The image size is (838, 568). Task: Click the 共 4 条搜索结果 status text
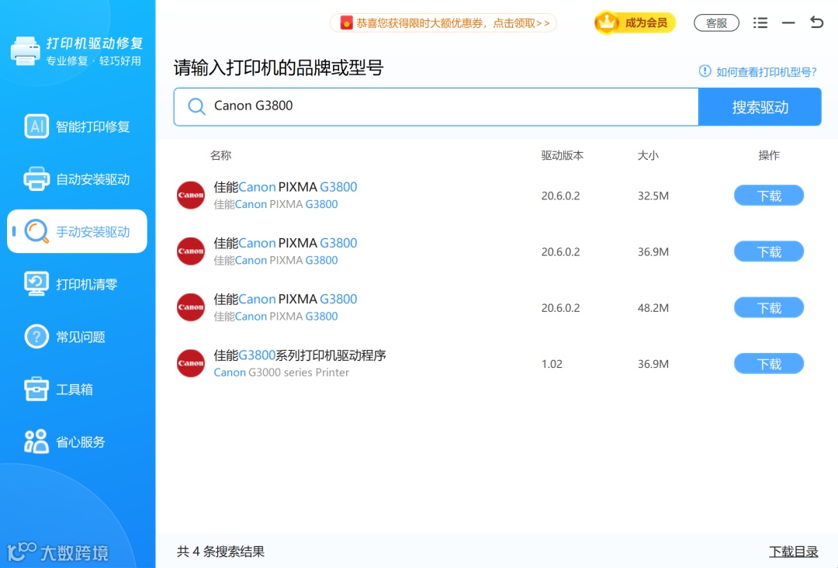coord(220,552)
